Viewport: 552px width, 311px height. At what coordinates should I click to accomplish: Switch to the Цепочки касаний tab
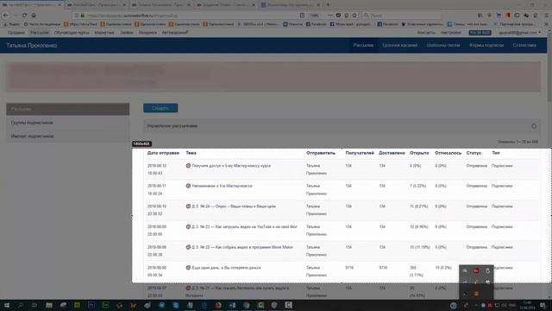point(400,45)
